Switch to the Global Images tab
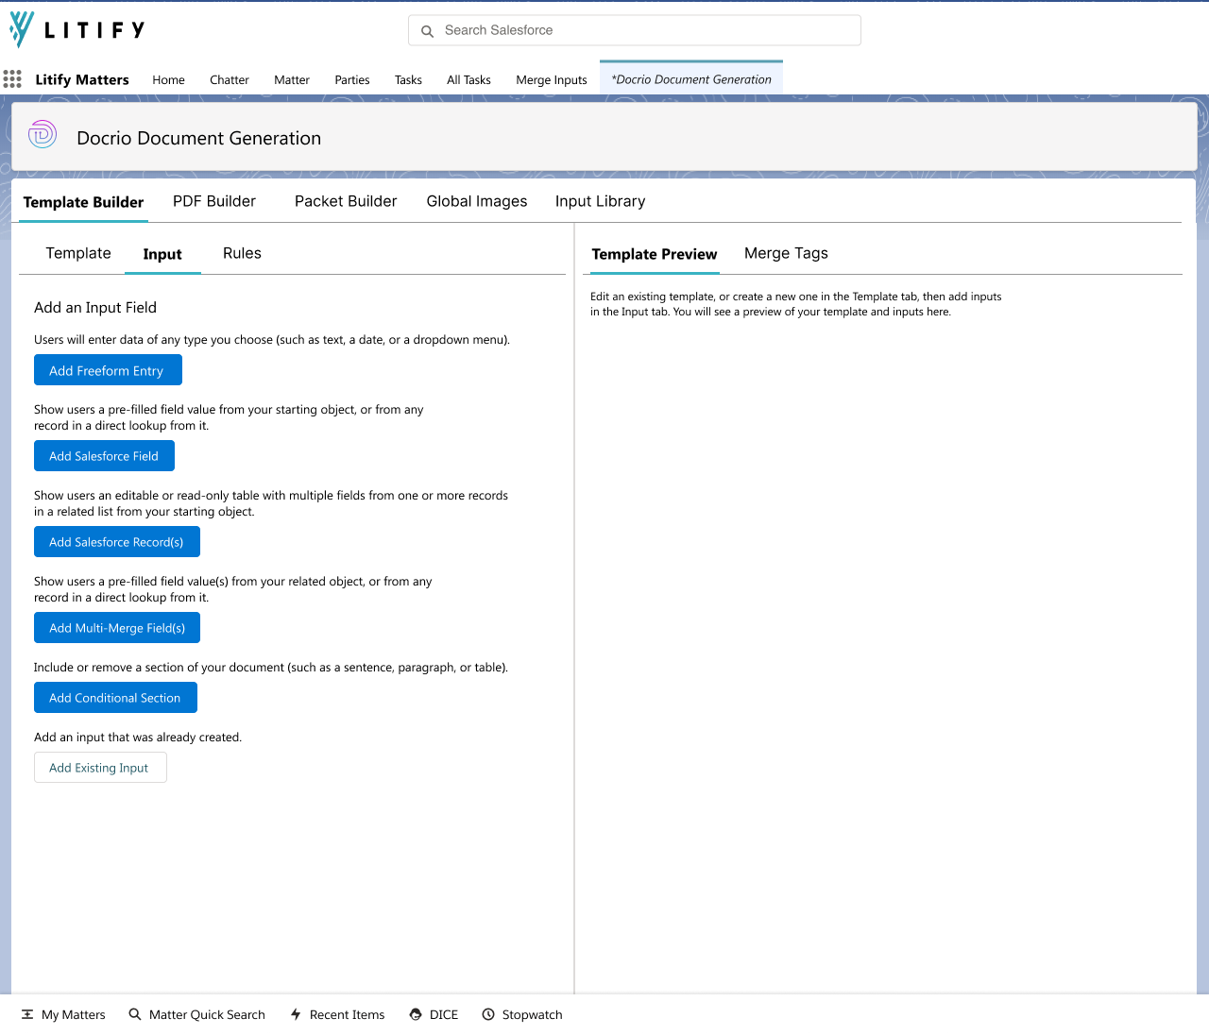The image size is (1209, 1035). point(477,201)
